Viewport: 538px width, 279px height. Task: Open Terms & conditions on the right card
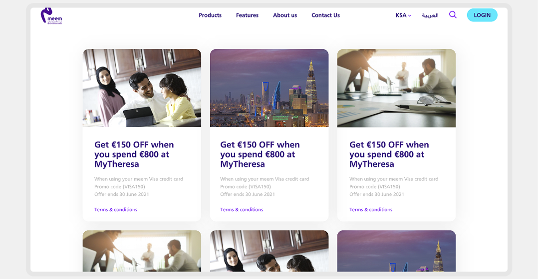click(371, 210)
